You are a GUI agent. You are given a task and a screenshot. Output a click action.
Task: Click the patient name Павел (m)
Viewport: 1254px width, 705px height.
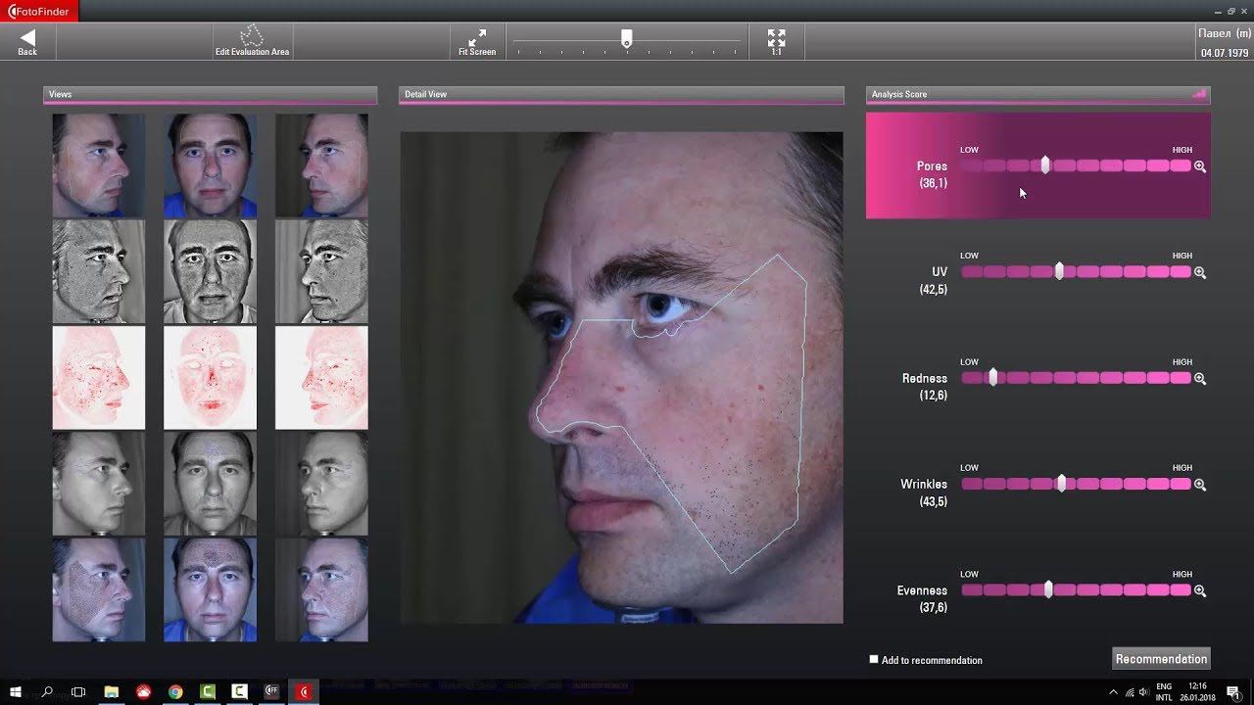coord(1224,33)
